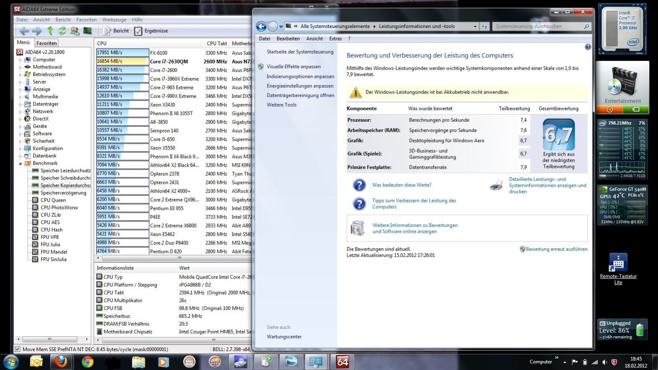Screen dimensions: 658x370
Task: Open Startseite der Systemsteuerung link
Action: pos(300,52)
